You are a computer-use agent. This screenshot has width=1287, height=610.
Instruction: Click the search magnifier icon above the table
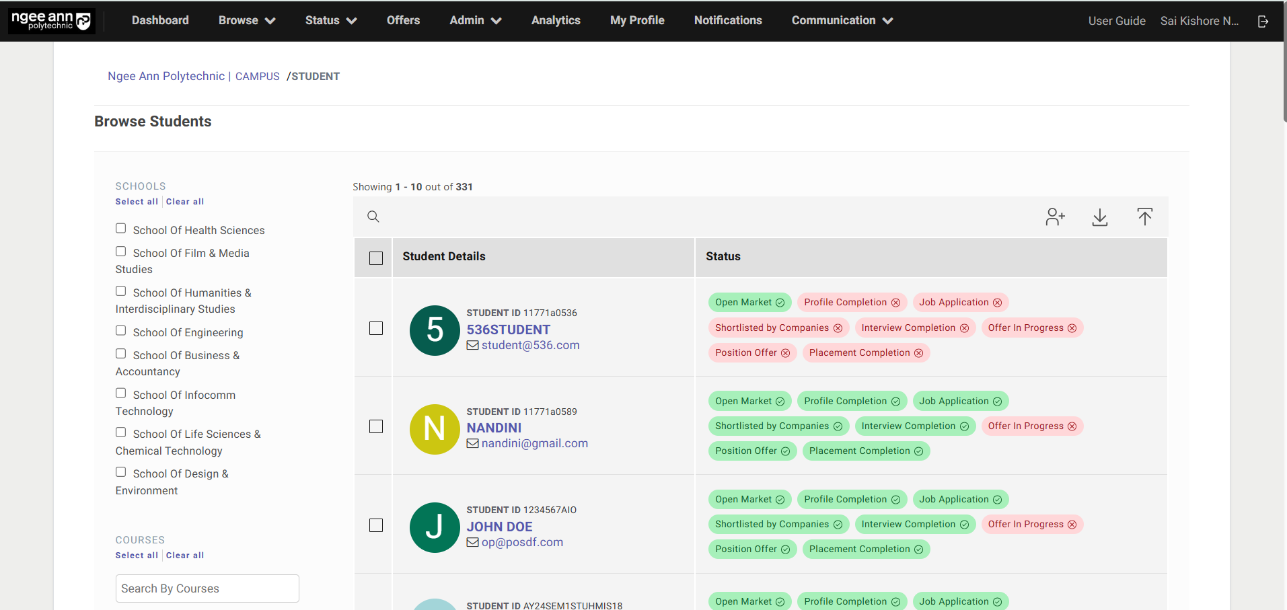[x=373, y=217]
